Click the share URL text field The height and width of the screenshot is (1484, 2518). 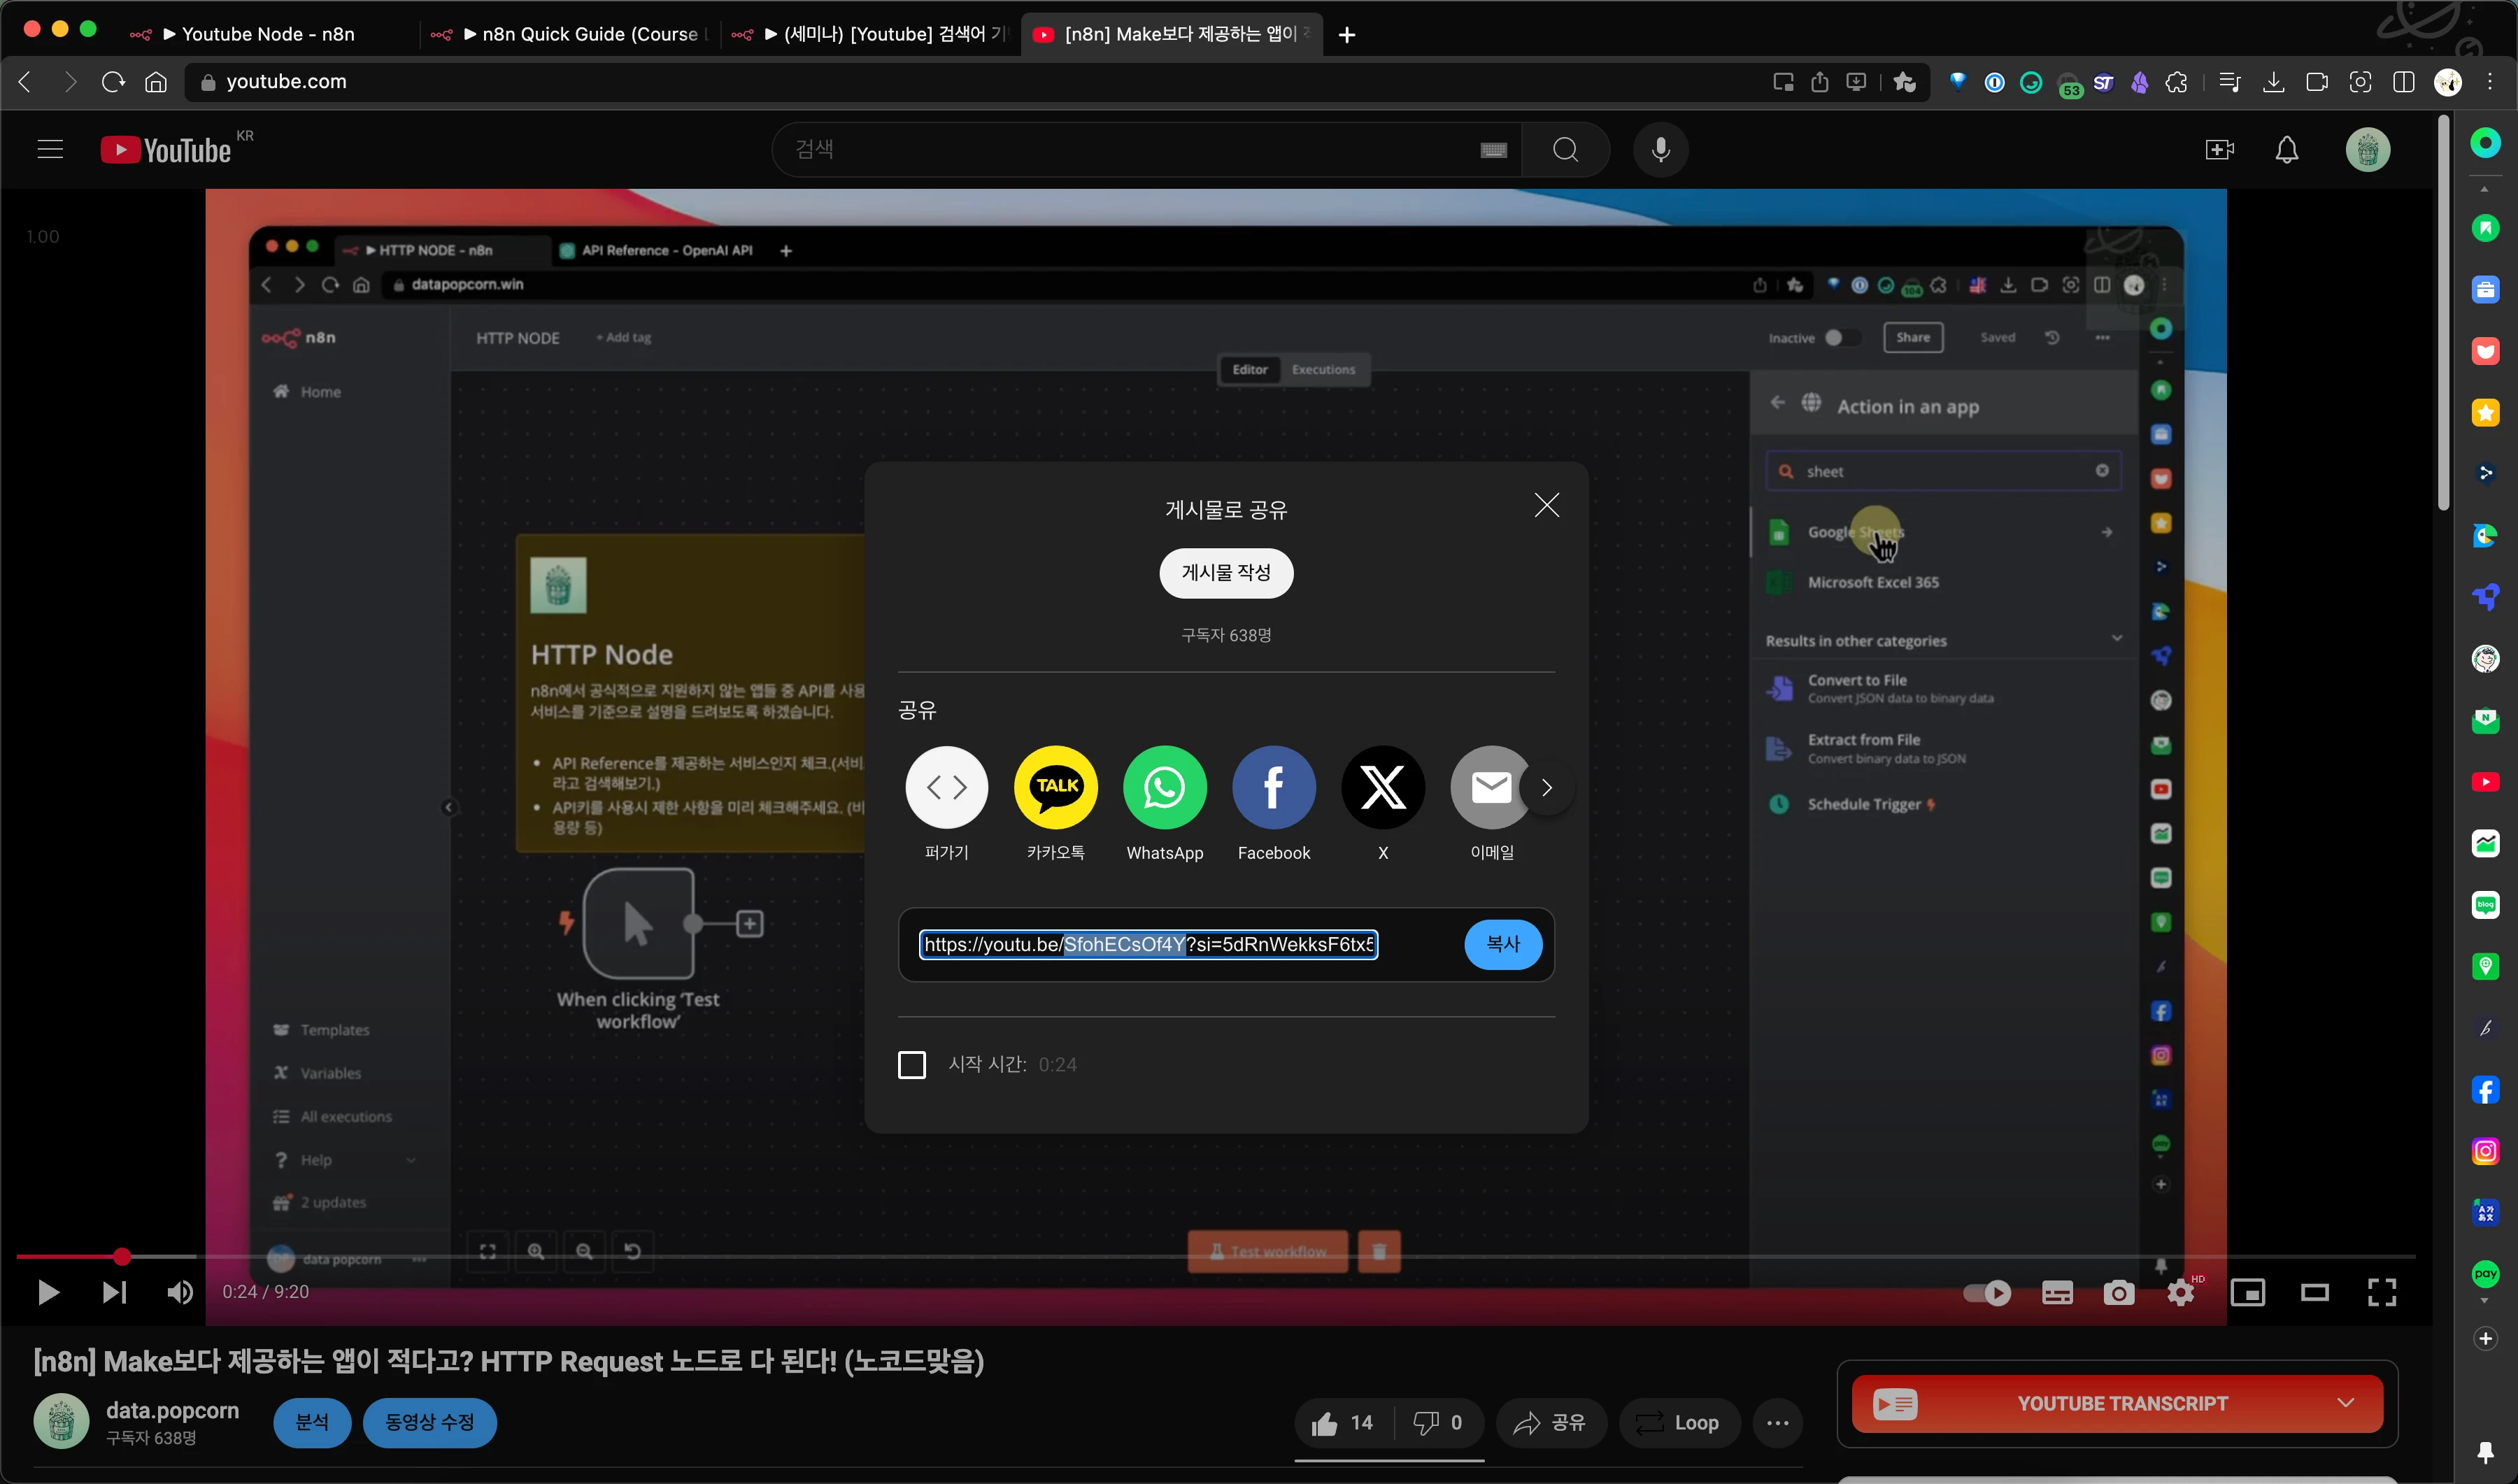[1148, 944]
